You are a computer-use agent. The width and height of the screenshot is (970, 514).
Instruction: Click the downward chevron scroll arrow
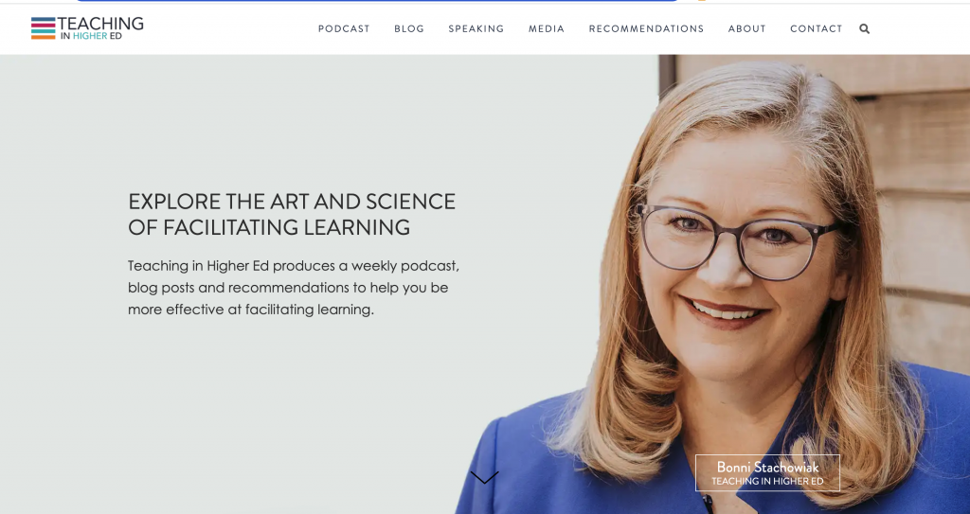tap(484, 477)
